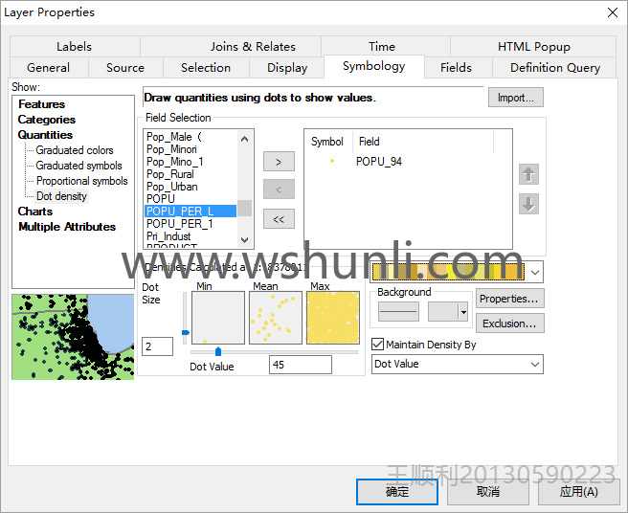
Task: Close the Layer Properties dialog
Action: coord(613,12)
